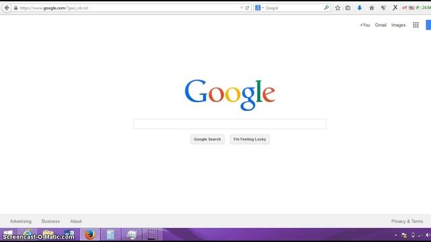Open the Privacy & Terms footer link
431x242 pixels.
coord(407,221)
